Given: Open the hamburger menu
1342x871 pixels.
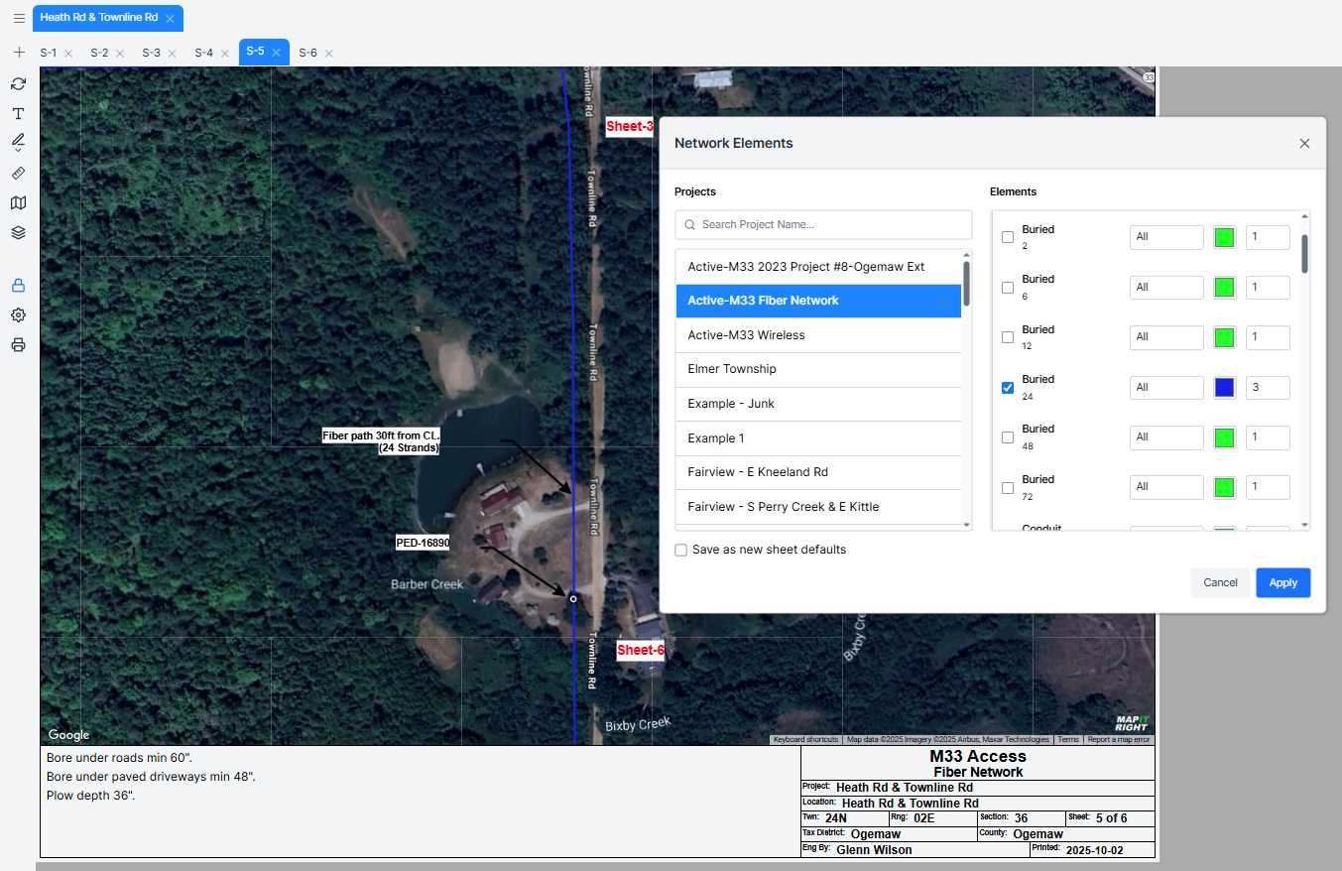Looking at the screenshot, I should [x=18, y=18].
